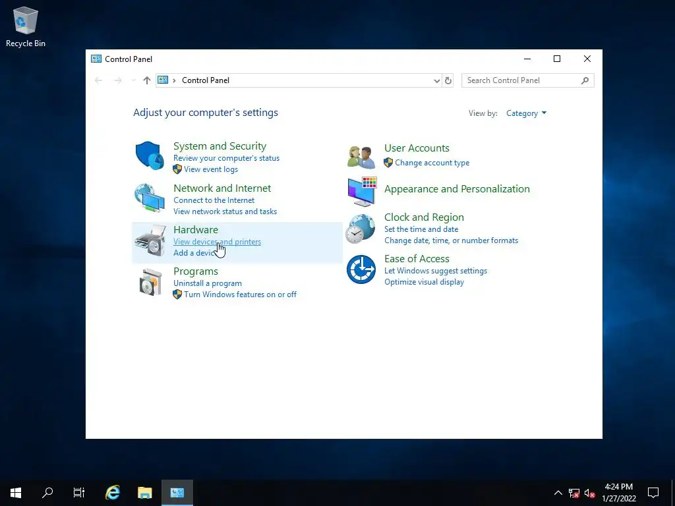Click Optimize visual display
Image resolution: width=675 pixels, height=506 pixels.
(x=424, y=282)
